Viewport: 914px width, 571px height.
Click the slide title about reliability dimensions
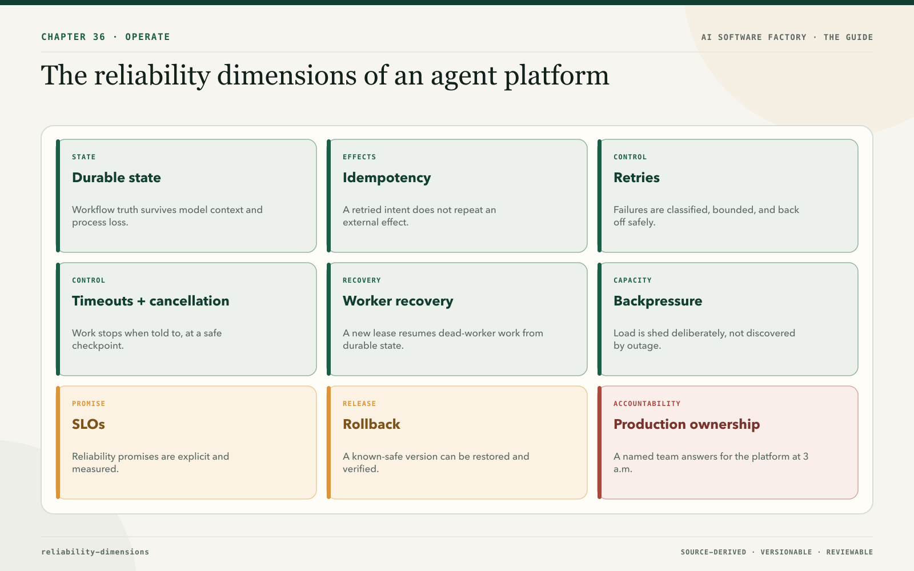pos(325,76)
